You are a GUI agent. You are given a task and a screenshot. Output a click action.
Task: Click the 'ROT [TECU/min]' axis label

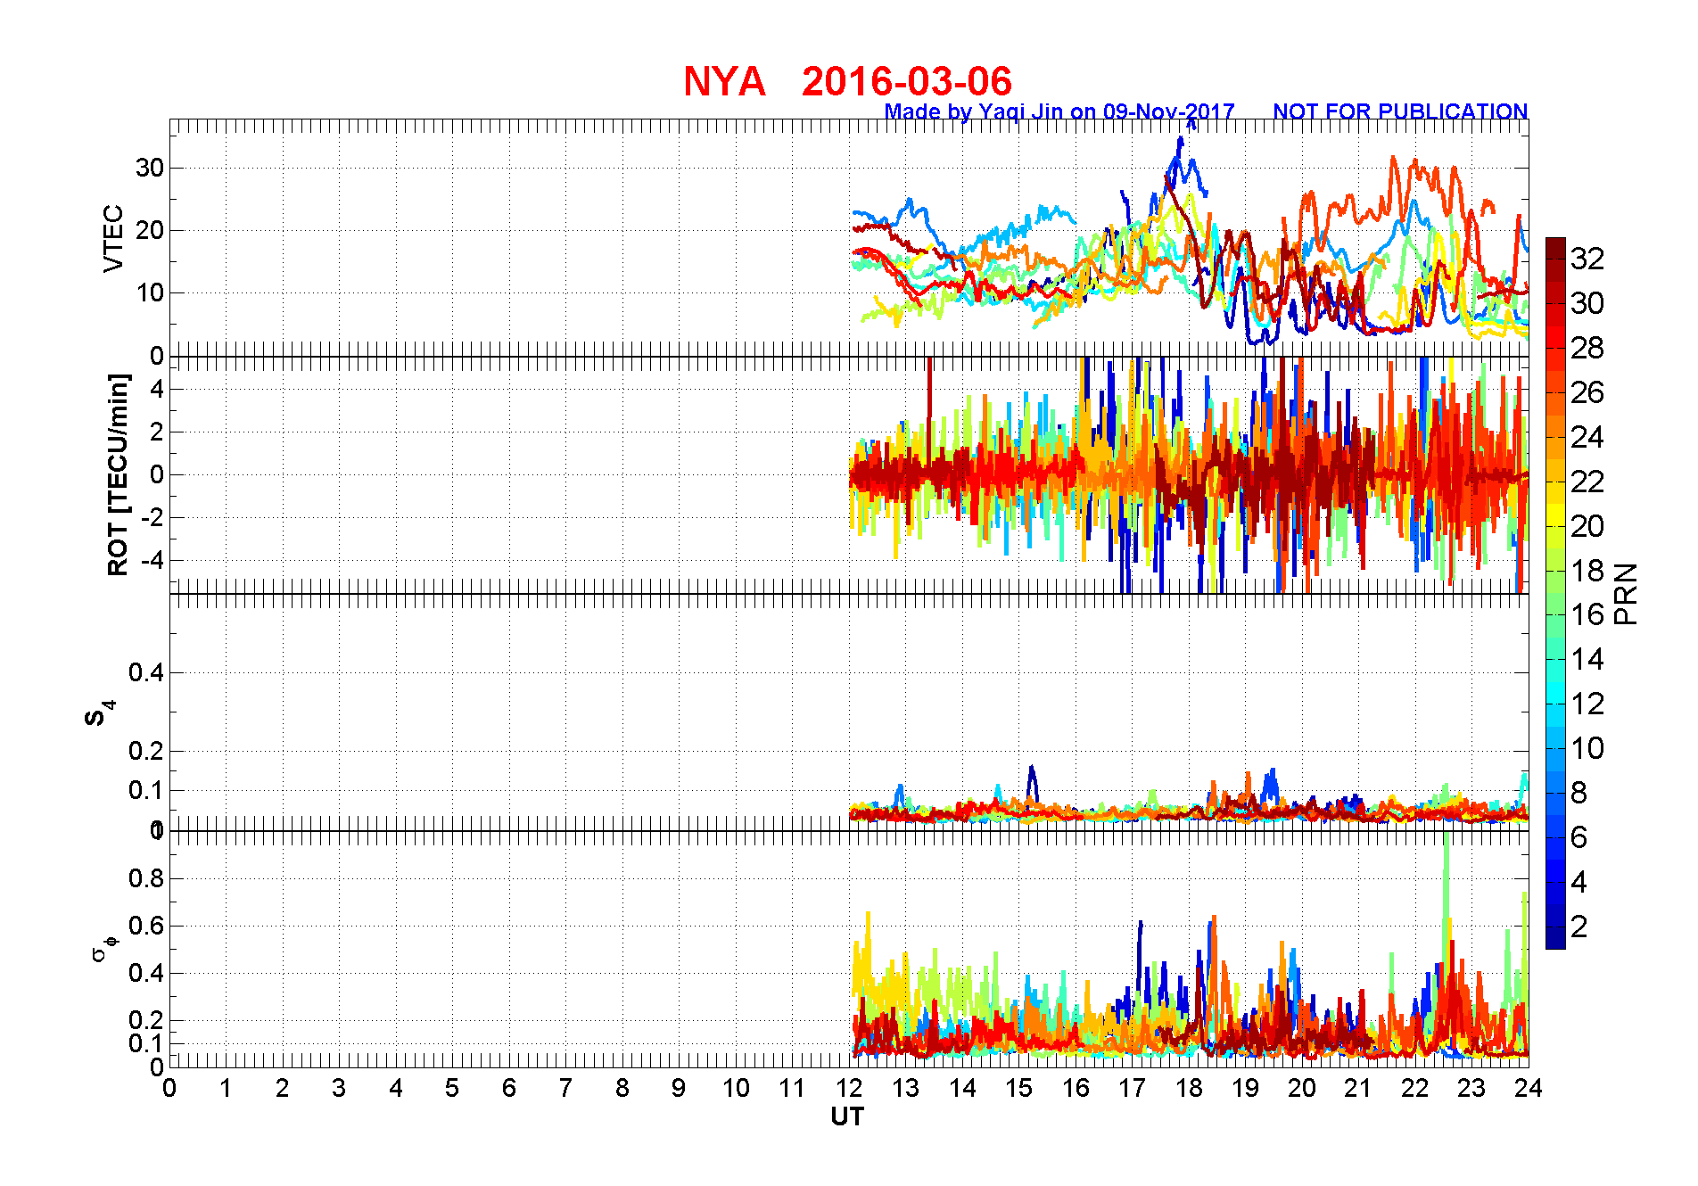(118, 475)
